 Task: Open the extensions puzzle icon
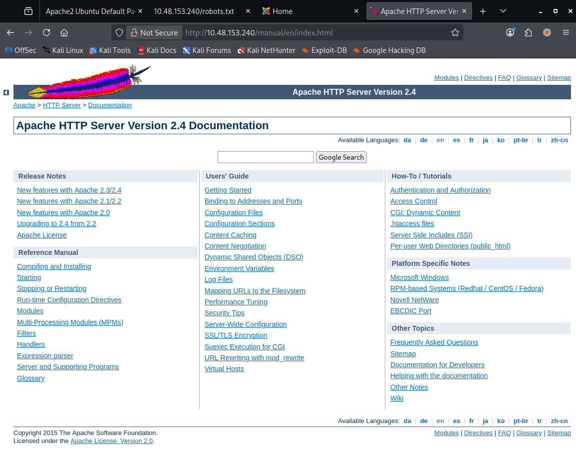point(529,32)
